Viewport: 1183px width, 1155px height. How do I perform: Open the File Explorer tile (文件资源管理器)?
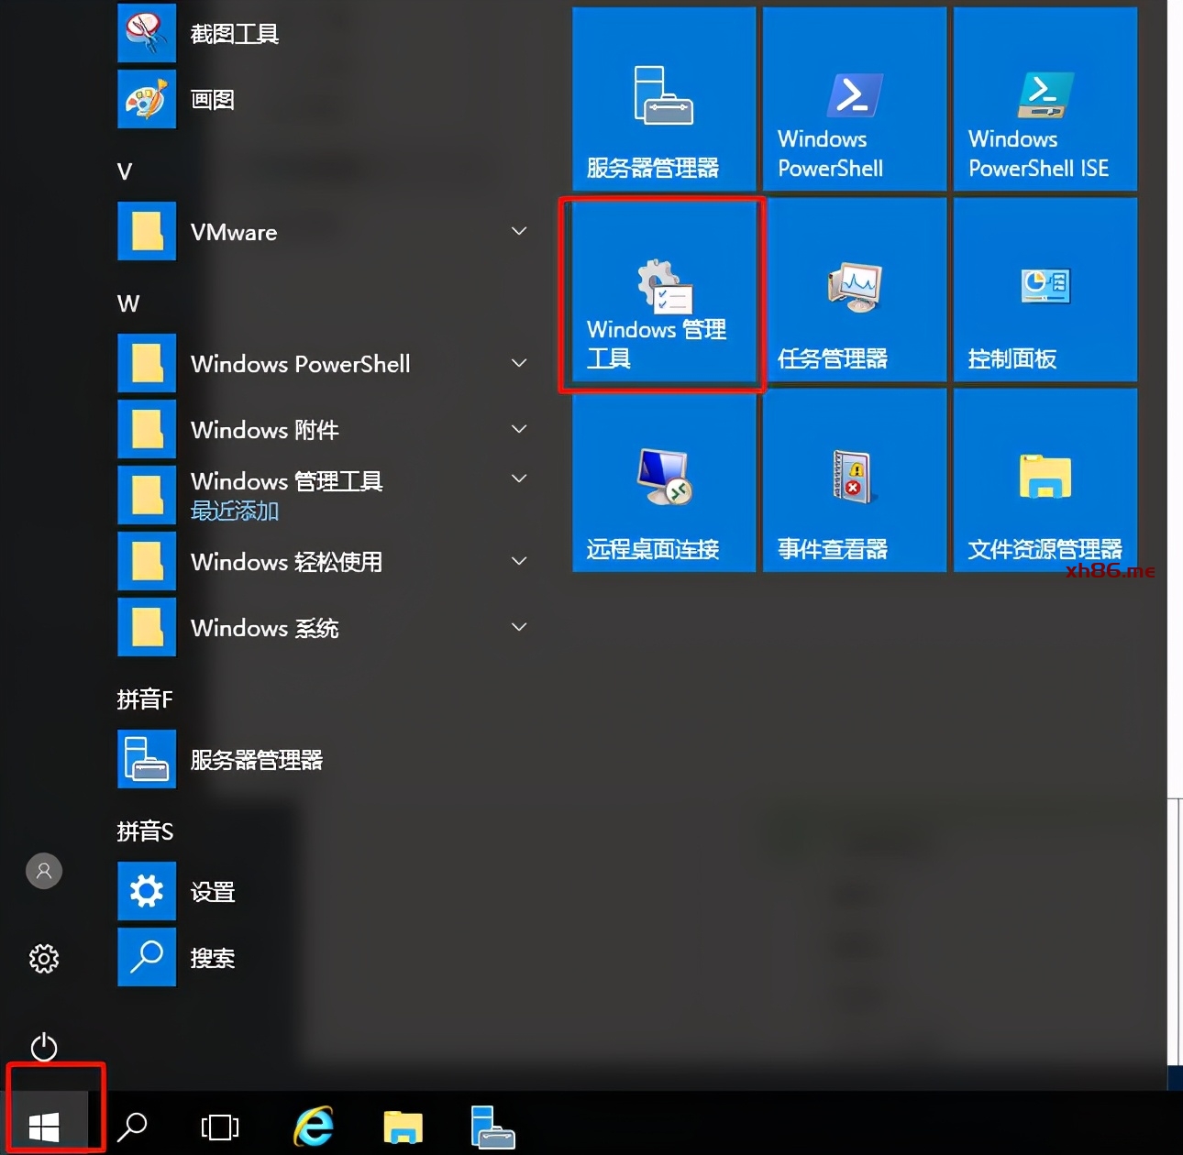click(1045, 480)
